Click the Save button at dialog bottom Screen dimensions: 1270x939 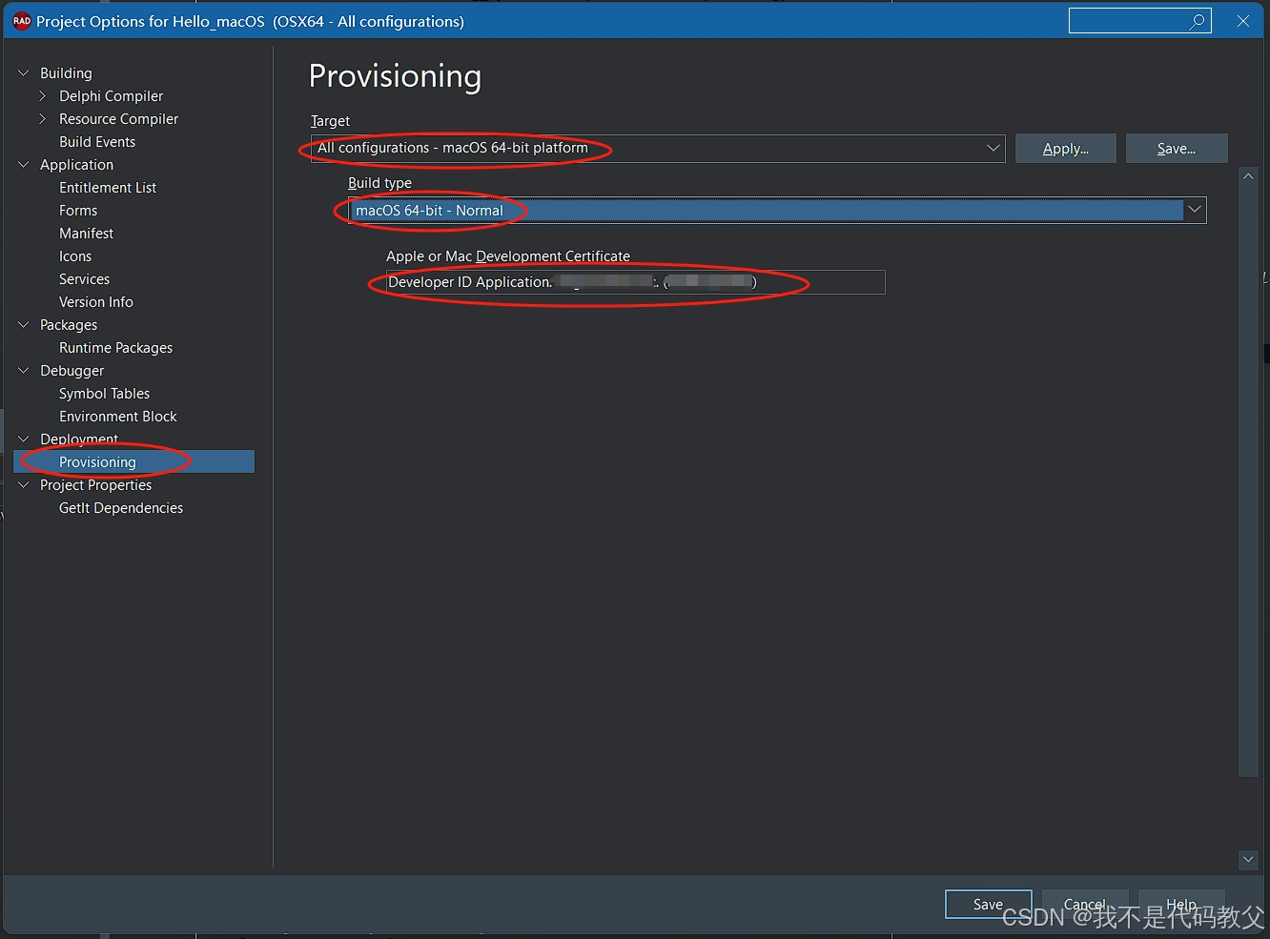[988, 904]
